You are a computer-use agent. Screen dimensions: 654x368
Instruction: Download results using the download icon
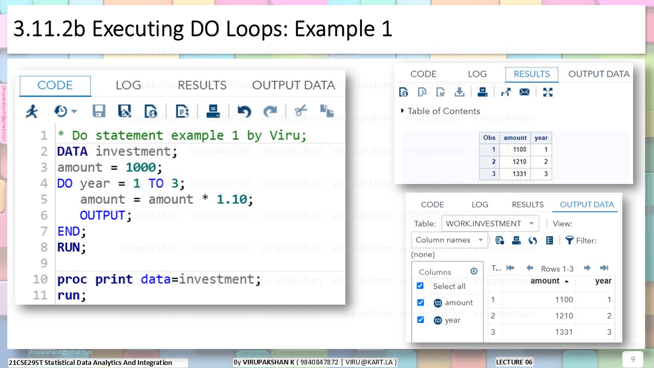459,92
